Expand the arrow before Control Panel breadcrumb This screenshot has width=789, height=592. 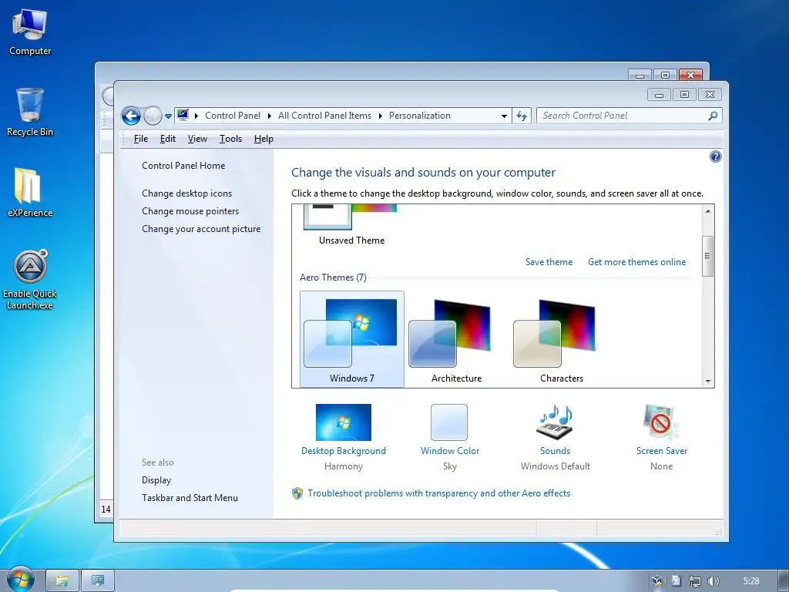click(x=196, y=116)
